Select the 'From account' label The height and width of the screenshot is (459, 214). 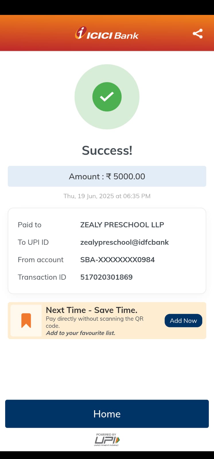coord(41,260)
